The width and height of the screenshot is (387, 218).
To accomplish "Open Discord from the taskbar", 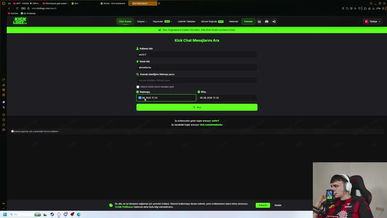I will tap(65, 214).
